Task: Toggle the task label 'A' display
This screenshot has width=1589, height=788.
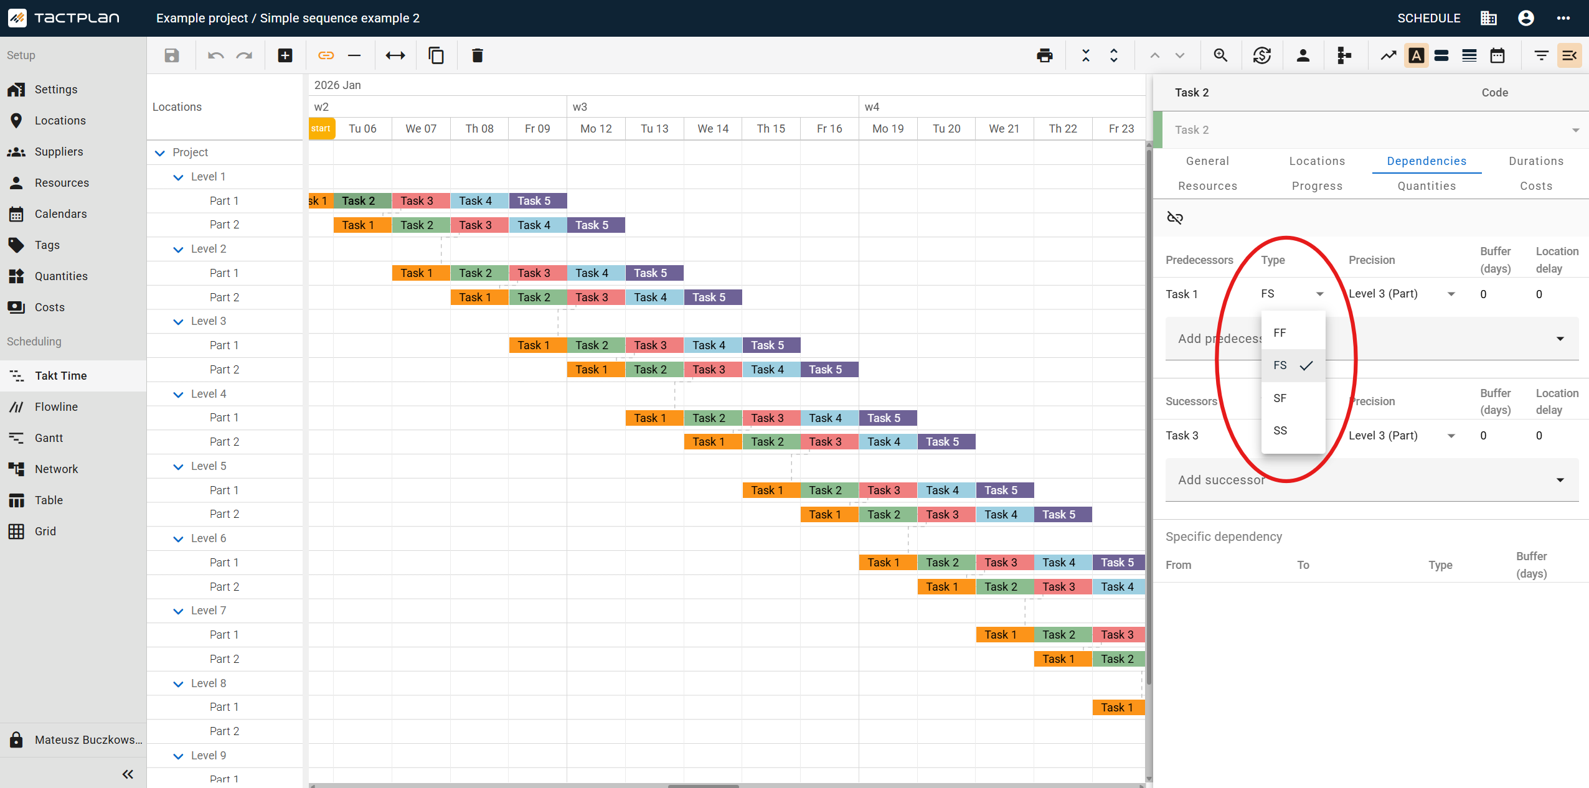Action: [x=1417, y=55]
